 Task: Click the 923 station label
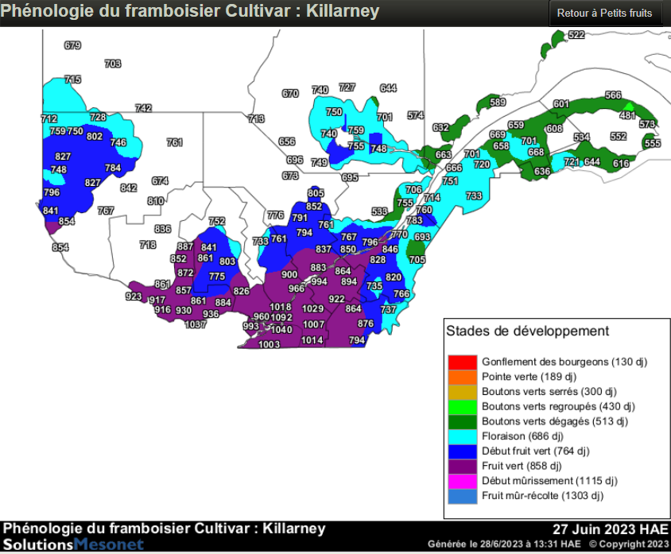(134, 296)
